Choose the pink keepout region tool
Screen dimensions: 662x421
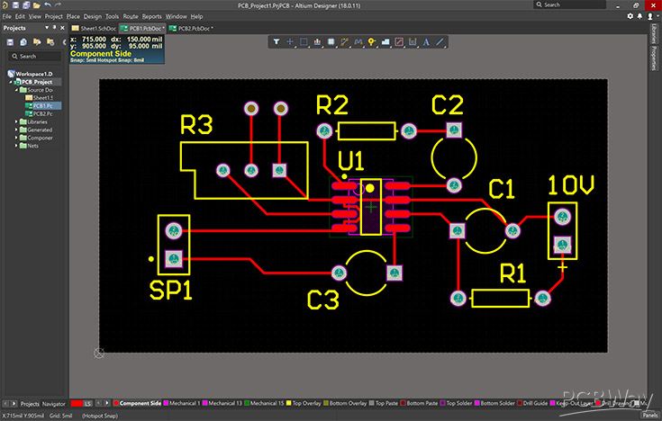[399, 41]
